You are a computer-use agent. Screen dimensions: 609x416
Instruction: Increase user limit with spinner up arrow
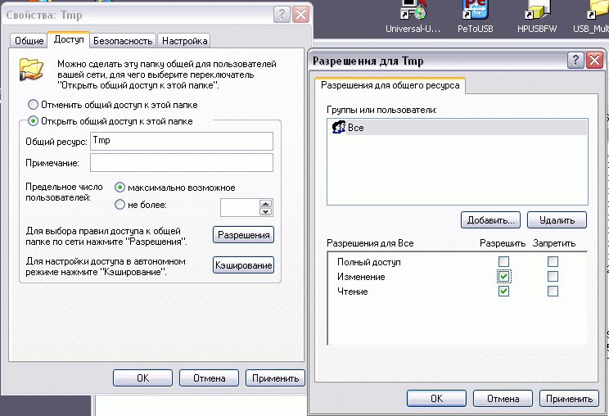(x=265, y=202)
